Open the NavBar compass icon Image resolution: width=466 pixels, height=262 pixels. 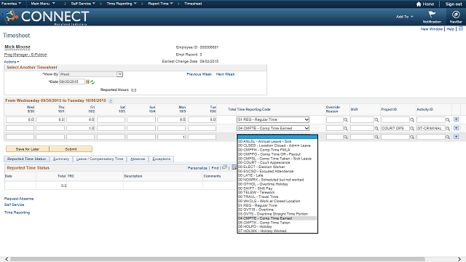click(x=456, y=15)
